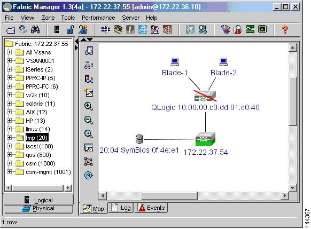Image resolution: width=311 pixels, height=229 pixels.
Task: Select the SymBios storage disk icon
Action: pyautogui.click(x=139, y=139)
